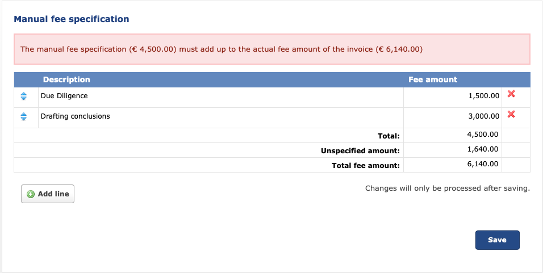Viewport: 543px width, 273px height.
Task: Edit the 3,000.00 fee amount field
Action: [453, 117]
